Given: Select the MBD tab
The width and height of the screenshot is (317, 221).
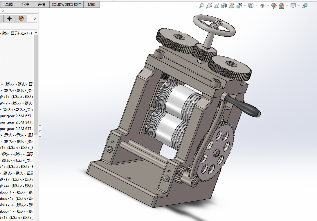Looking at the screenshot, I should [x=92, y=4].
